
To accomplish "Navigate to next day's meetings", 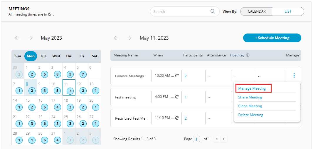I will 129,38.
